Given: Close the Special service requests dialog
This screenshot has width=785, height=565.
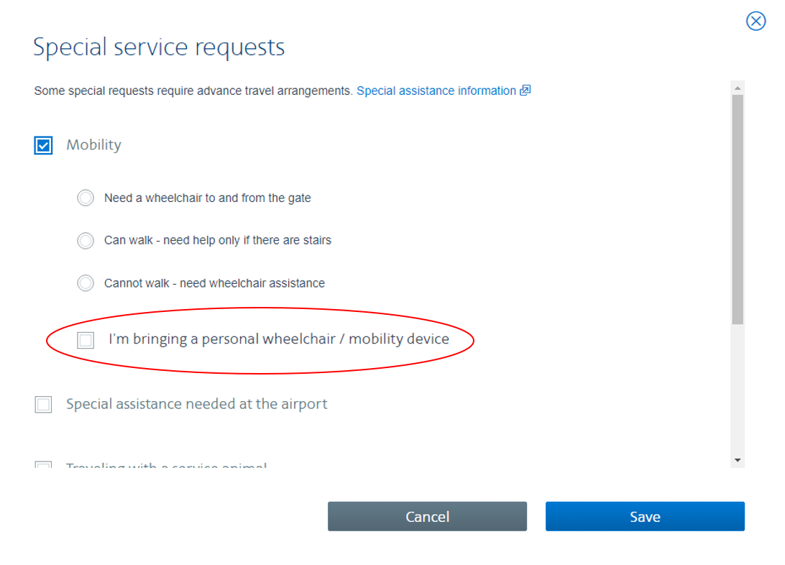Looking at the screenshot, I should (756, 21).
